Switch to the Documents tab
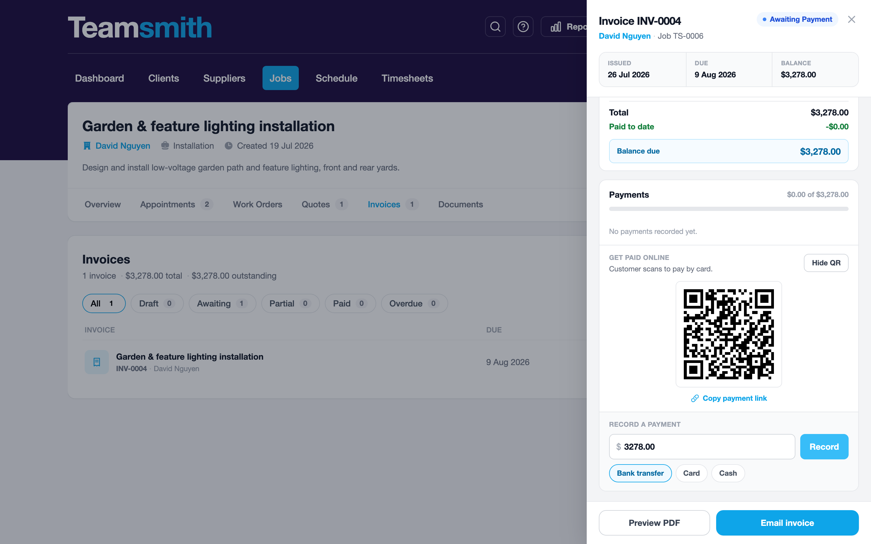The image size is (871, 544). click(x=460, y=204)
